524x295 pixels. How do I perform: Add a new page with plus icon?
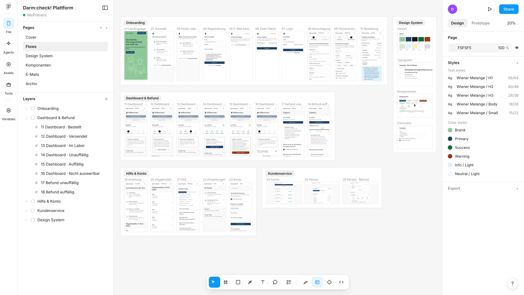click(106, 28)
